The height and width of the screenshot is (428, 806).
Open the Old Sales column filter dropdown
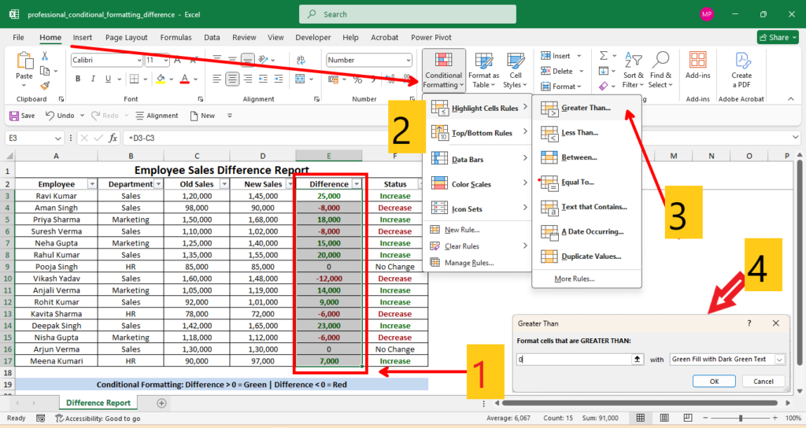click(x=224, y=184)
